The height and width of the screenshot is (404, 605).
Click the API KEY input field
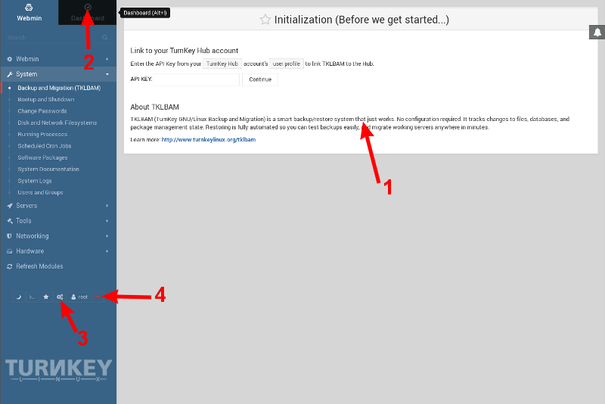click(197, 79)
